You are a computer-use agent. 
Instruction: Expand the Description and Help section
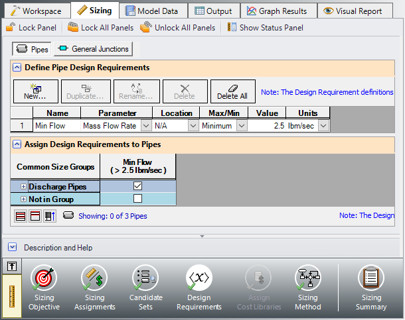pyautogui.click(x=12, y=247)
